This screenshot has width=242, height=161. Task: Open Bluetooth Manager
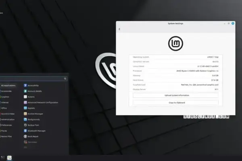35,131
